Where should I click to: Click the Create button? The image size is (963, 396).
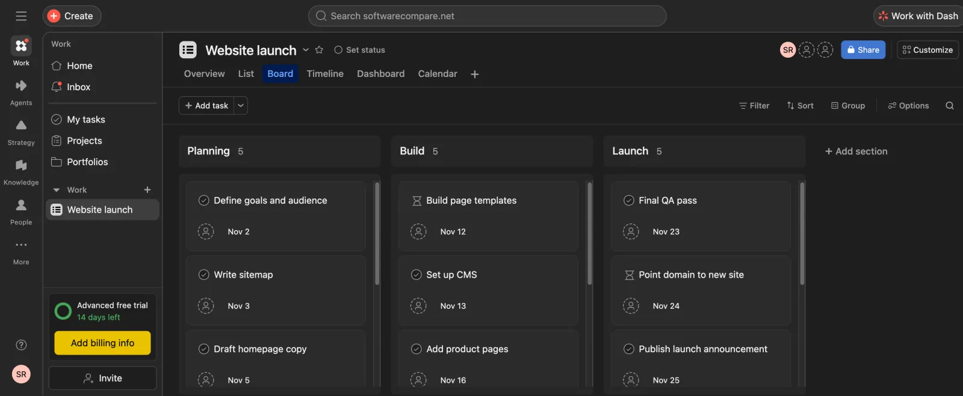coord(72,16)
